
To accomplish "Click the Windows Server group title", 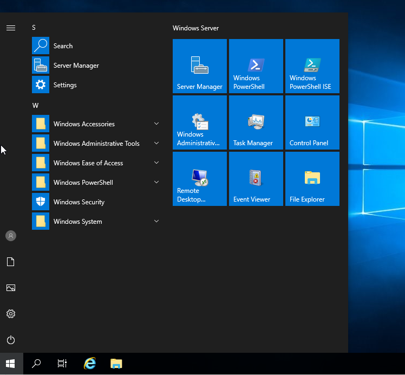I will (195, 28).
